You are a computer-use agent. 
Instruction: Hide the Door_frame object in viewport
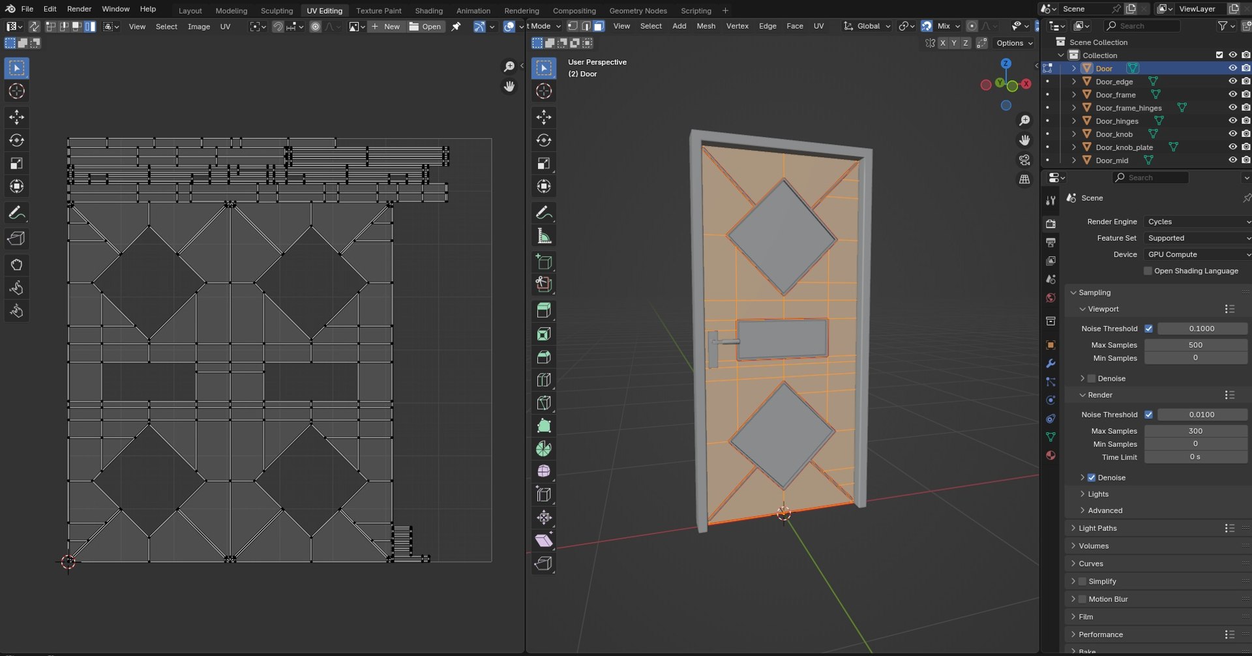click(x=1232, y=95)
